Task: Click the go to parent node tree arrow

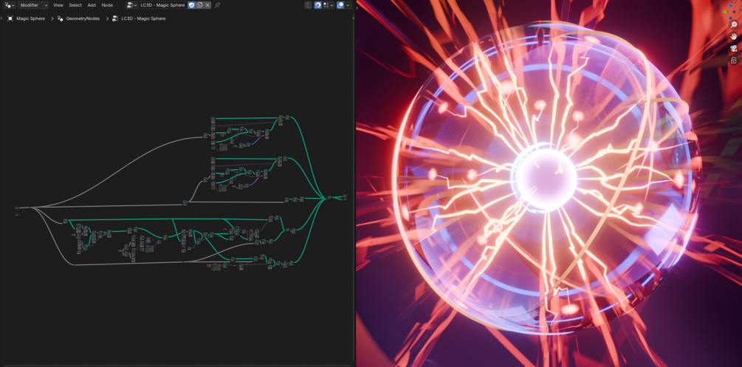Action: [x=308, y=5]
